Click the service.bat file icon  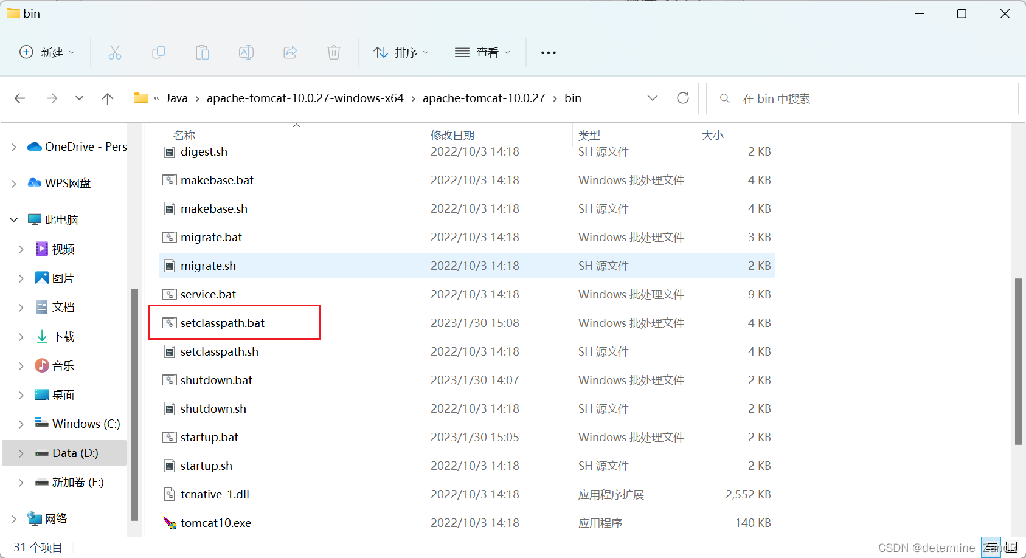[x=170, y=294]
